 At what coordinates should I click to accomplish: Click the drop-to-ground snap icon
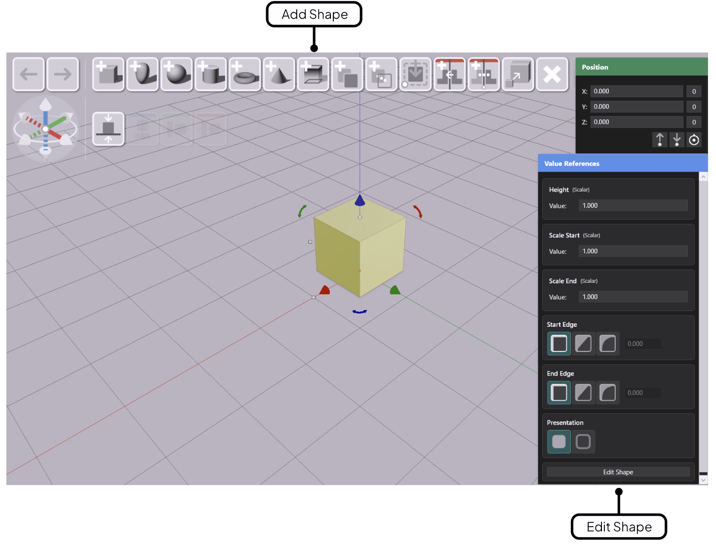[108, 129]
